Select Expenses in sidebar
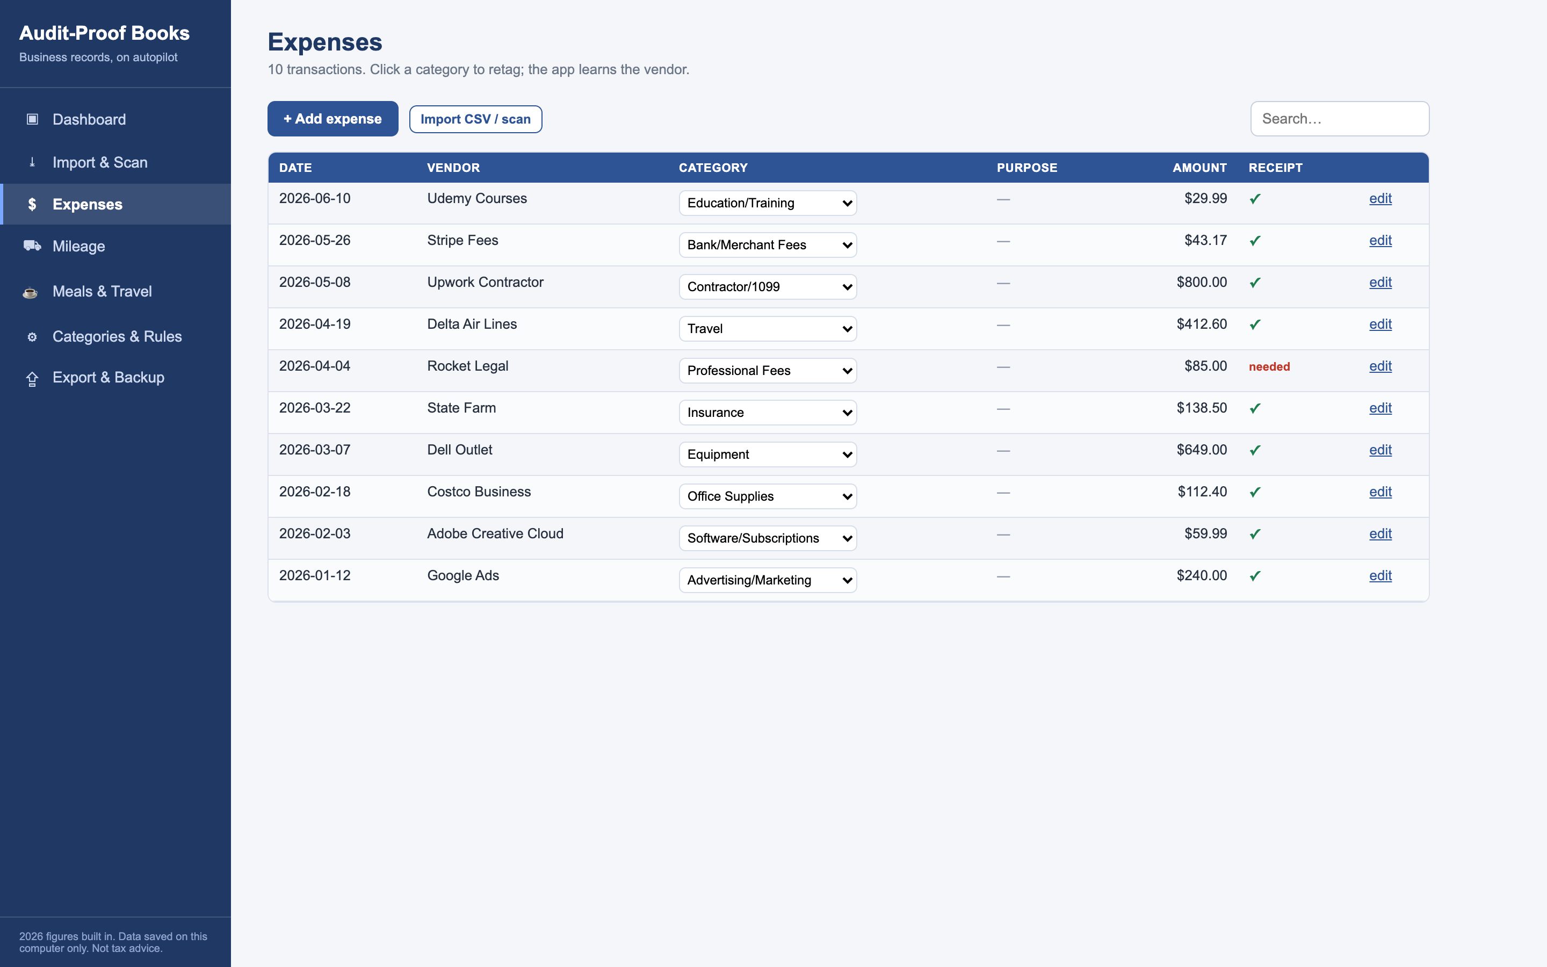Viewport: 1547px width, 967px height. [115, 204]
